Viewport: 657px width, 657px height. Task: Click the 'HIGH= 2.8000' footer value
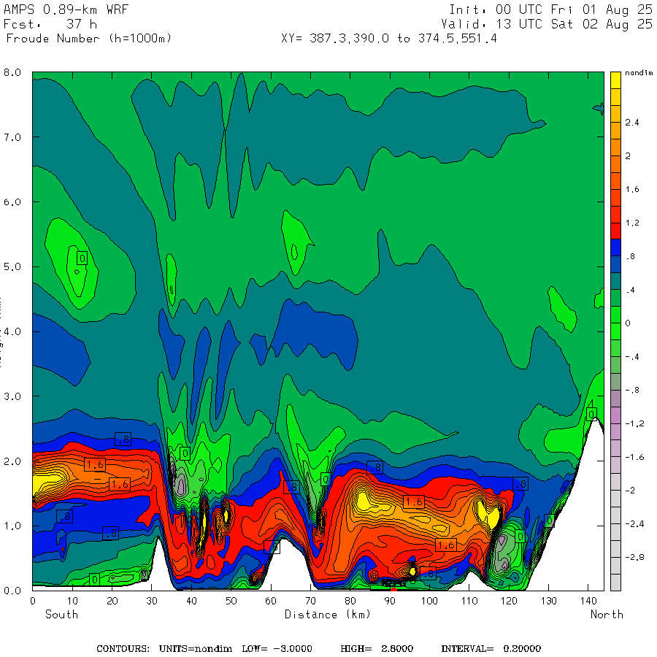pyautogui.click(x=377, y=649)
